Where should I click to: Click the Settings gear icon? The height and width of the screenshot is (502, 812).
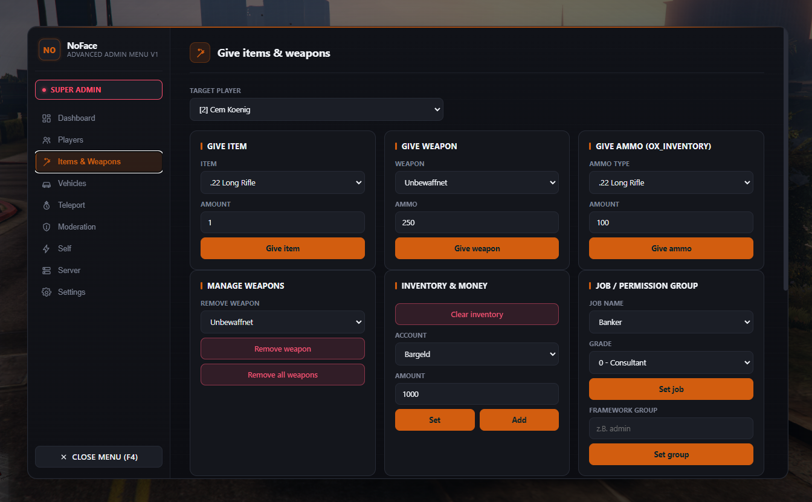47,292
